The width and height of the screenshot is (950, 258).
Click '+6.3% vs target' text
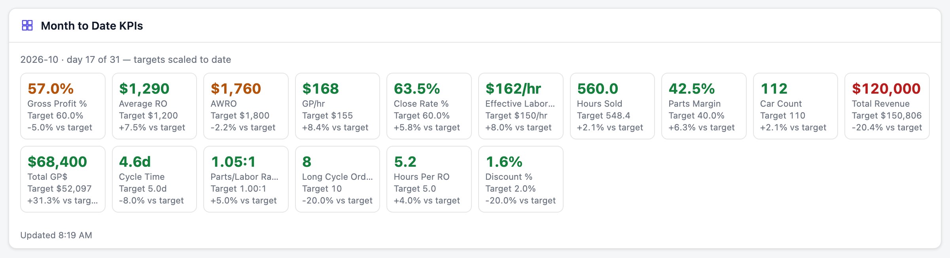[x=702, y=127]
